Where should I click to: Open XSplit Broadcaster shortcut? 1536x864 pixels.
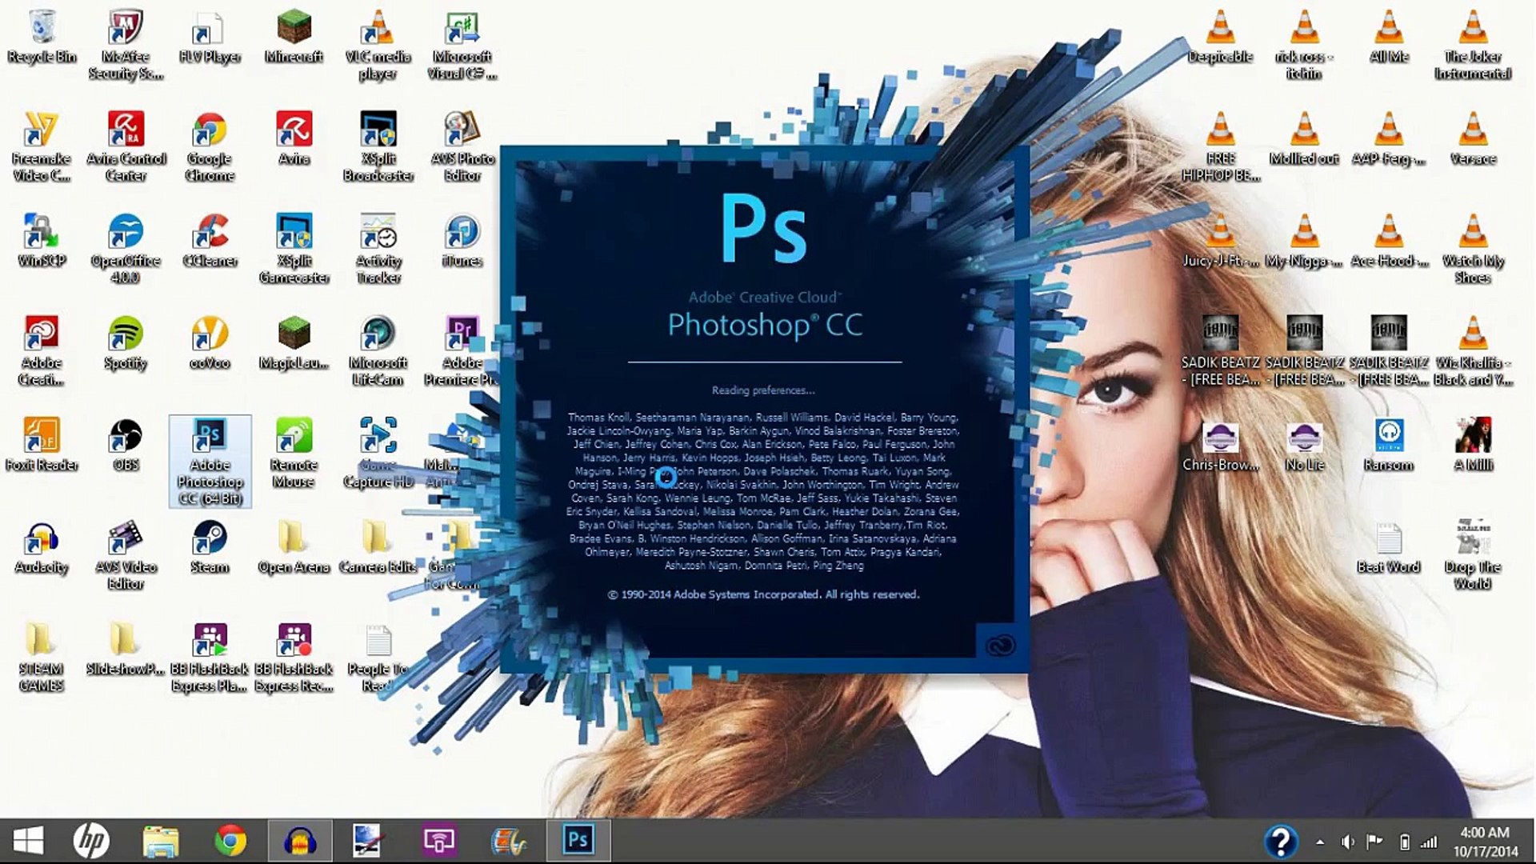[x=378, y=148]
